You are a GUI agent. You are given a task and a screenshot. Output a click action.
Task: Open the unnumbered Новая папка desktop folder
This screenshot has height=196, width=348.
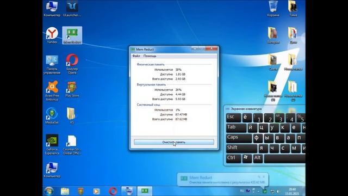coord(293,62)
